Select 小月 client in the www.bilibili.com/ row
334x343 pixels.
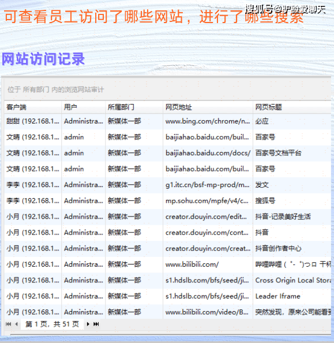33,264
